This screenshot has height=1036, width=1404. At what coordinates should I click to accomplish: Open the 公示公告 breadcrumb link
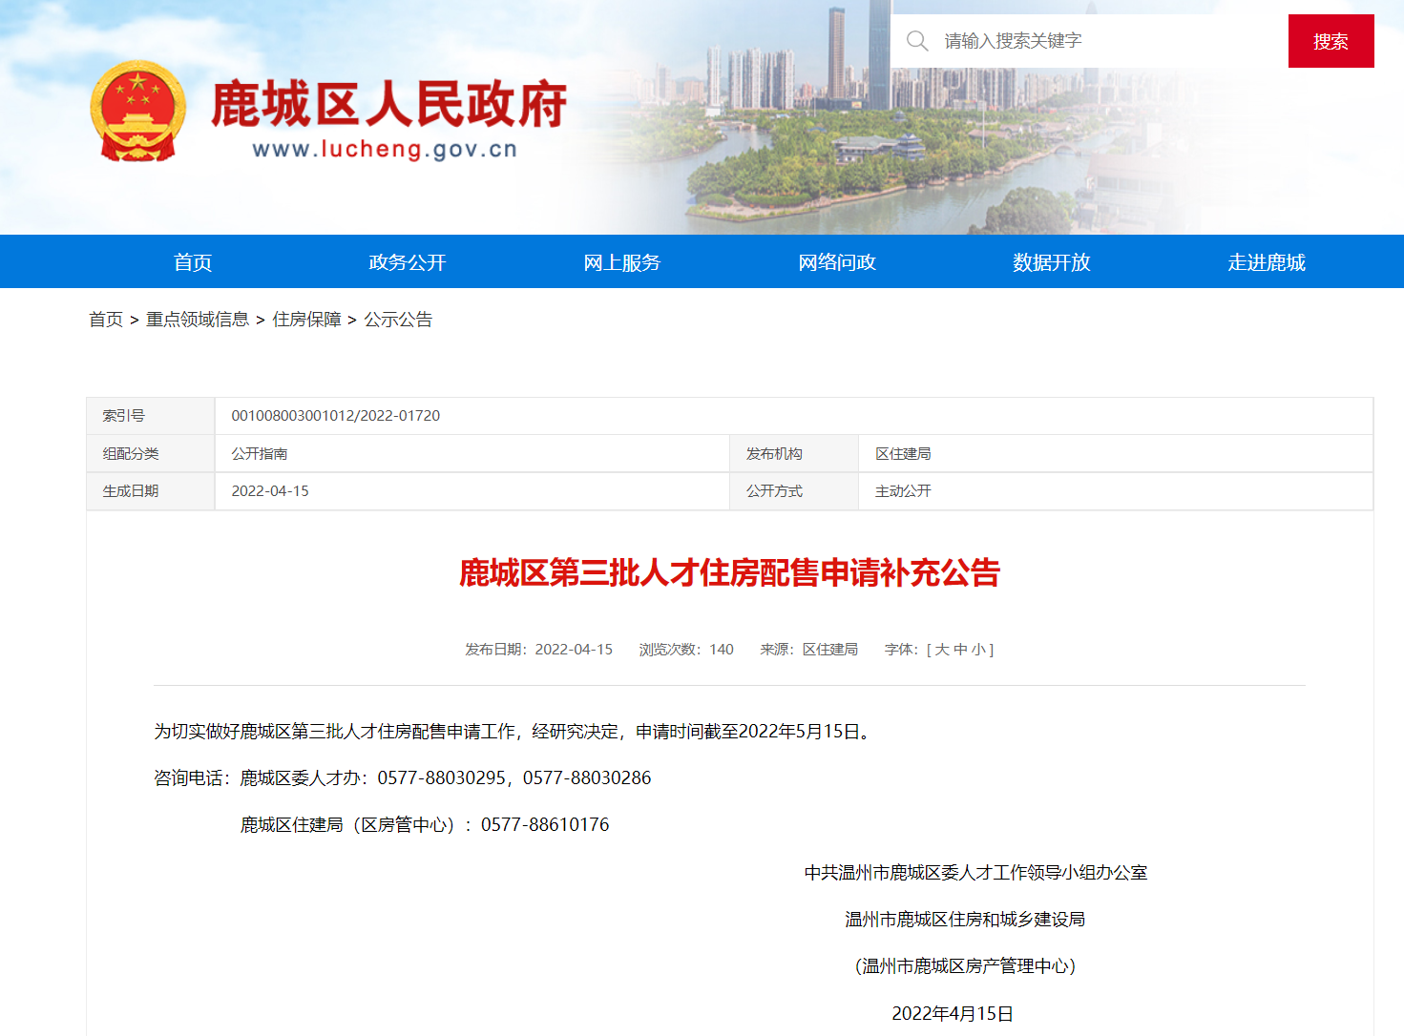(398, 320)
